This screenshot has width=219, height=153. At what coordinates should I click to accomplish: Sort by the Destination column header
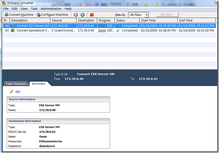[87, 20]
